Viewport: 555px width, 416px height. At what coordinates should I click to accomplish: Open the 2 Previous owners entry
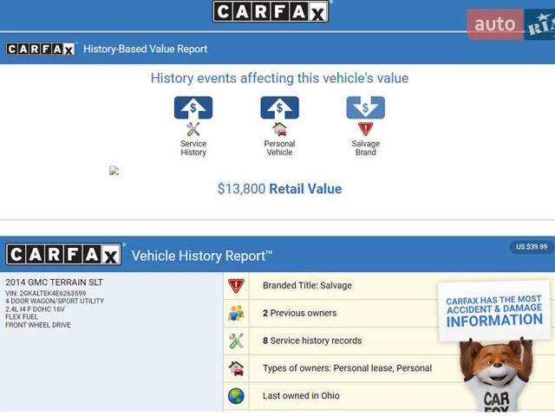tap(299, 313)
